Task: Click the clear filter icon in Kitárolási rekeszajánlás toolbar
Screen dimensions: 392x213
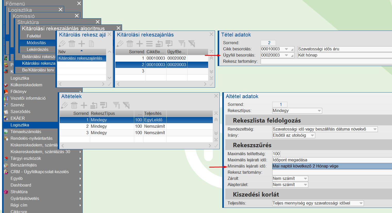Action: pos(192,44)
